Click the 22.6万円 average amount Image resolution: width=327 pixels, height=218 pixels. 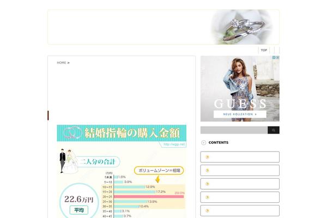[78, 199]
